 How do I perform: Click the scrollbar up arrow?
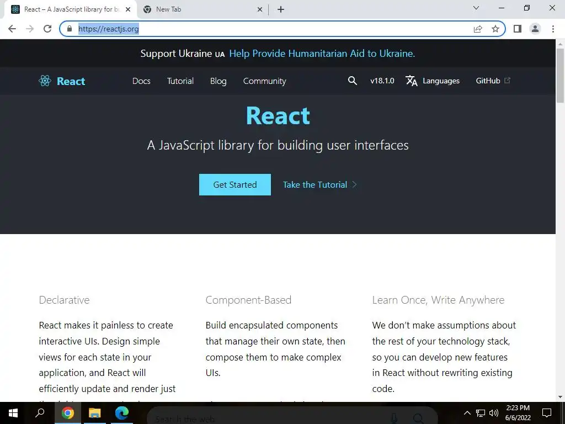[560, 44]
